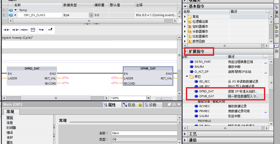The width and height of the screenshot is (280, 144).
Task: Float the inspector window icon
Action: click(x=170, y=104)
